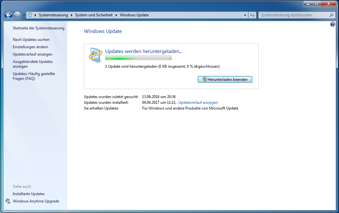Image resolution: width=339 pixels, height=213 pixels.
Task: Click the green download progress bar
Action: point(138,58)
